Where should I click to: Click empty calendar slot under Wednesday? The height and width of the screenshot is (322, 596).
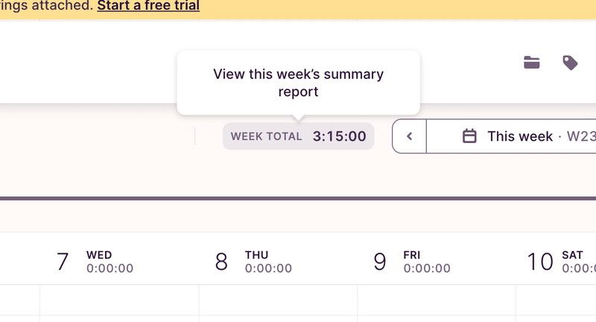[x=119, y=300]
